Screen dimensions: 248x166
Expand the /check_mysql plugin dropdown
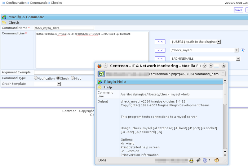click(x=237, y=50)
